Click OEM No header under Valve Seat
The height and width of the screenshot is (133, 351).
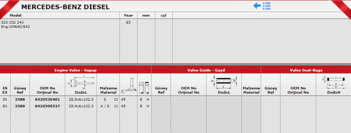[298, 90]
